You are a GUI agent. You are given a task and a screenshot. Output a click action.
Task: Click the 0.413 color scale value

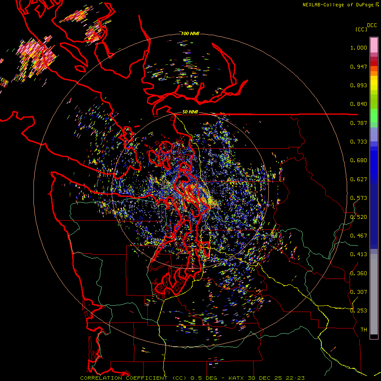(x=359, y=254)
